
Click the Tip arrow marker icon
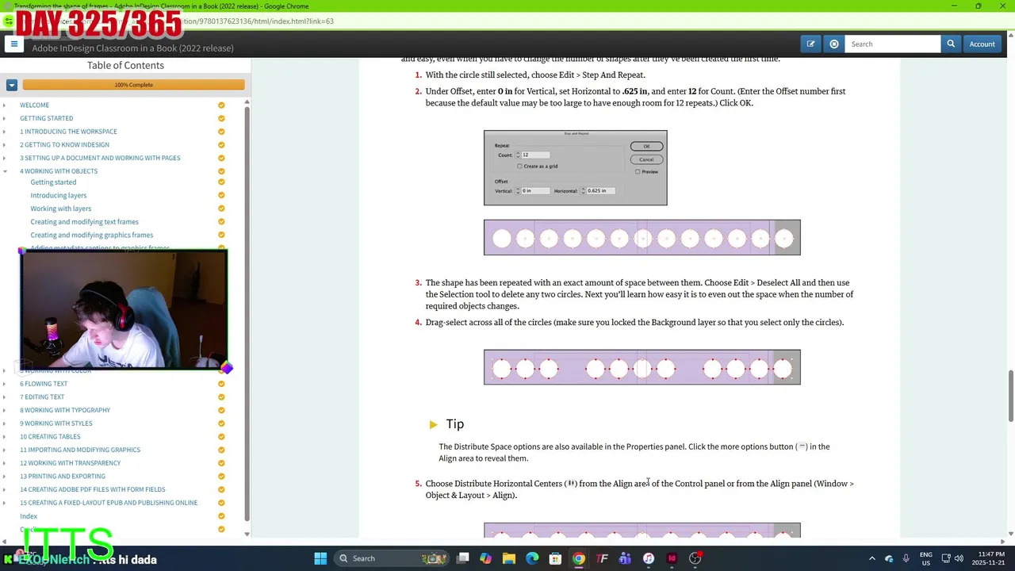click(x=433, y=424)
